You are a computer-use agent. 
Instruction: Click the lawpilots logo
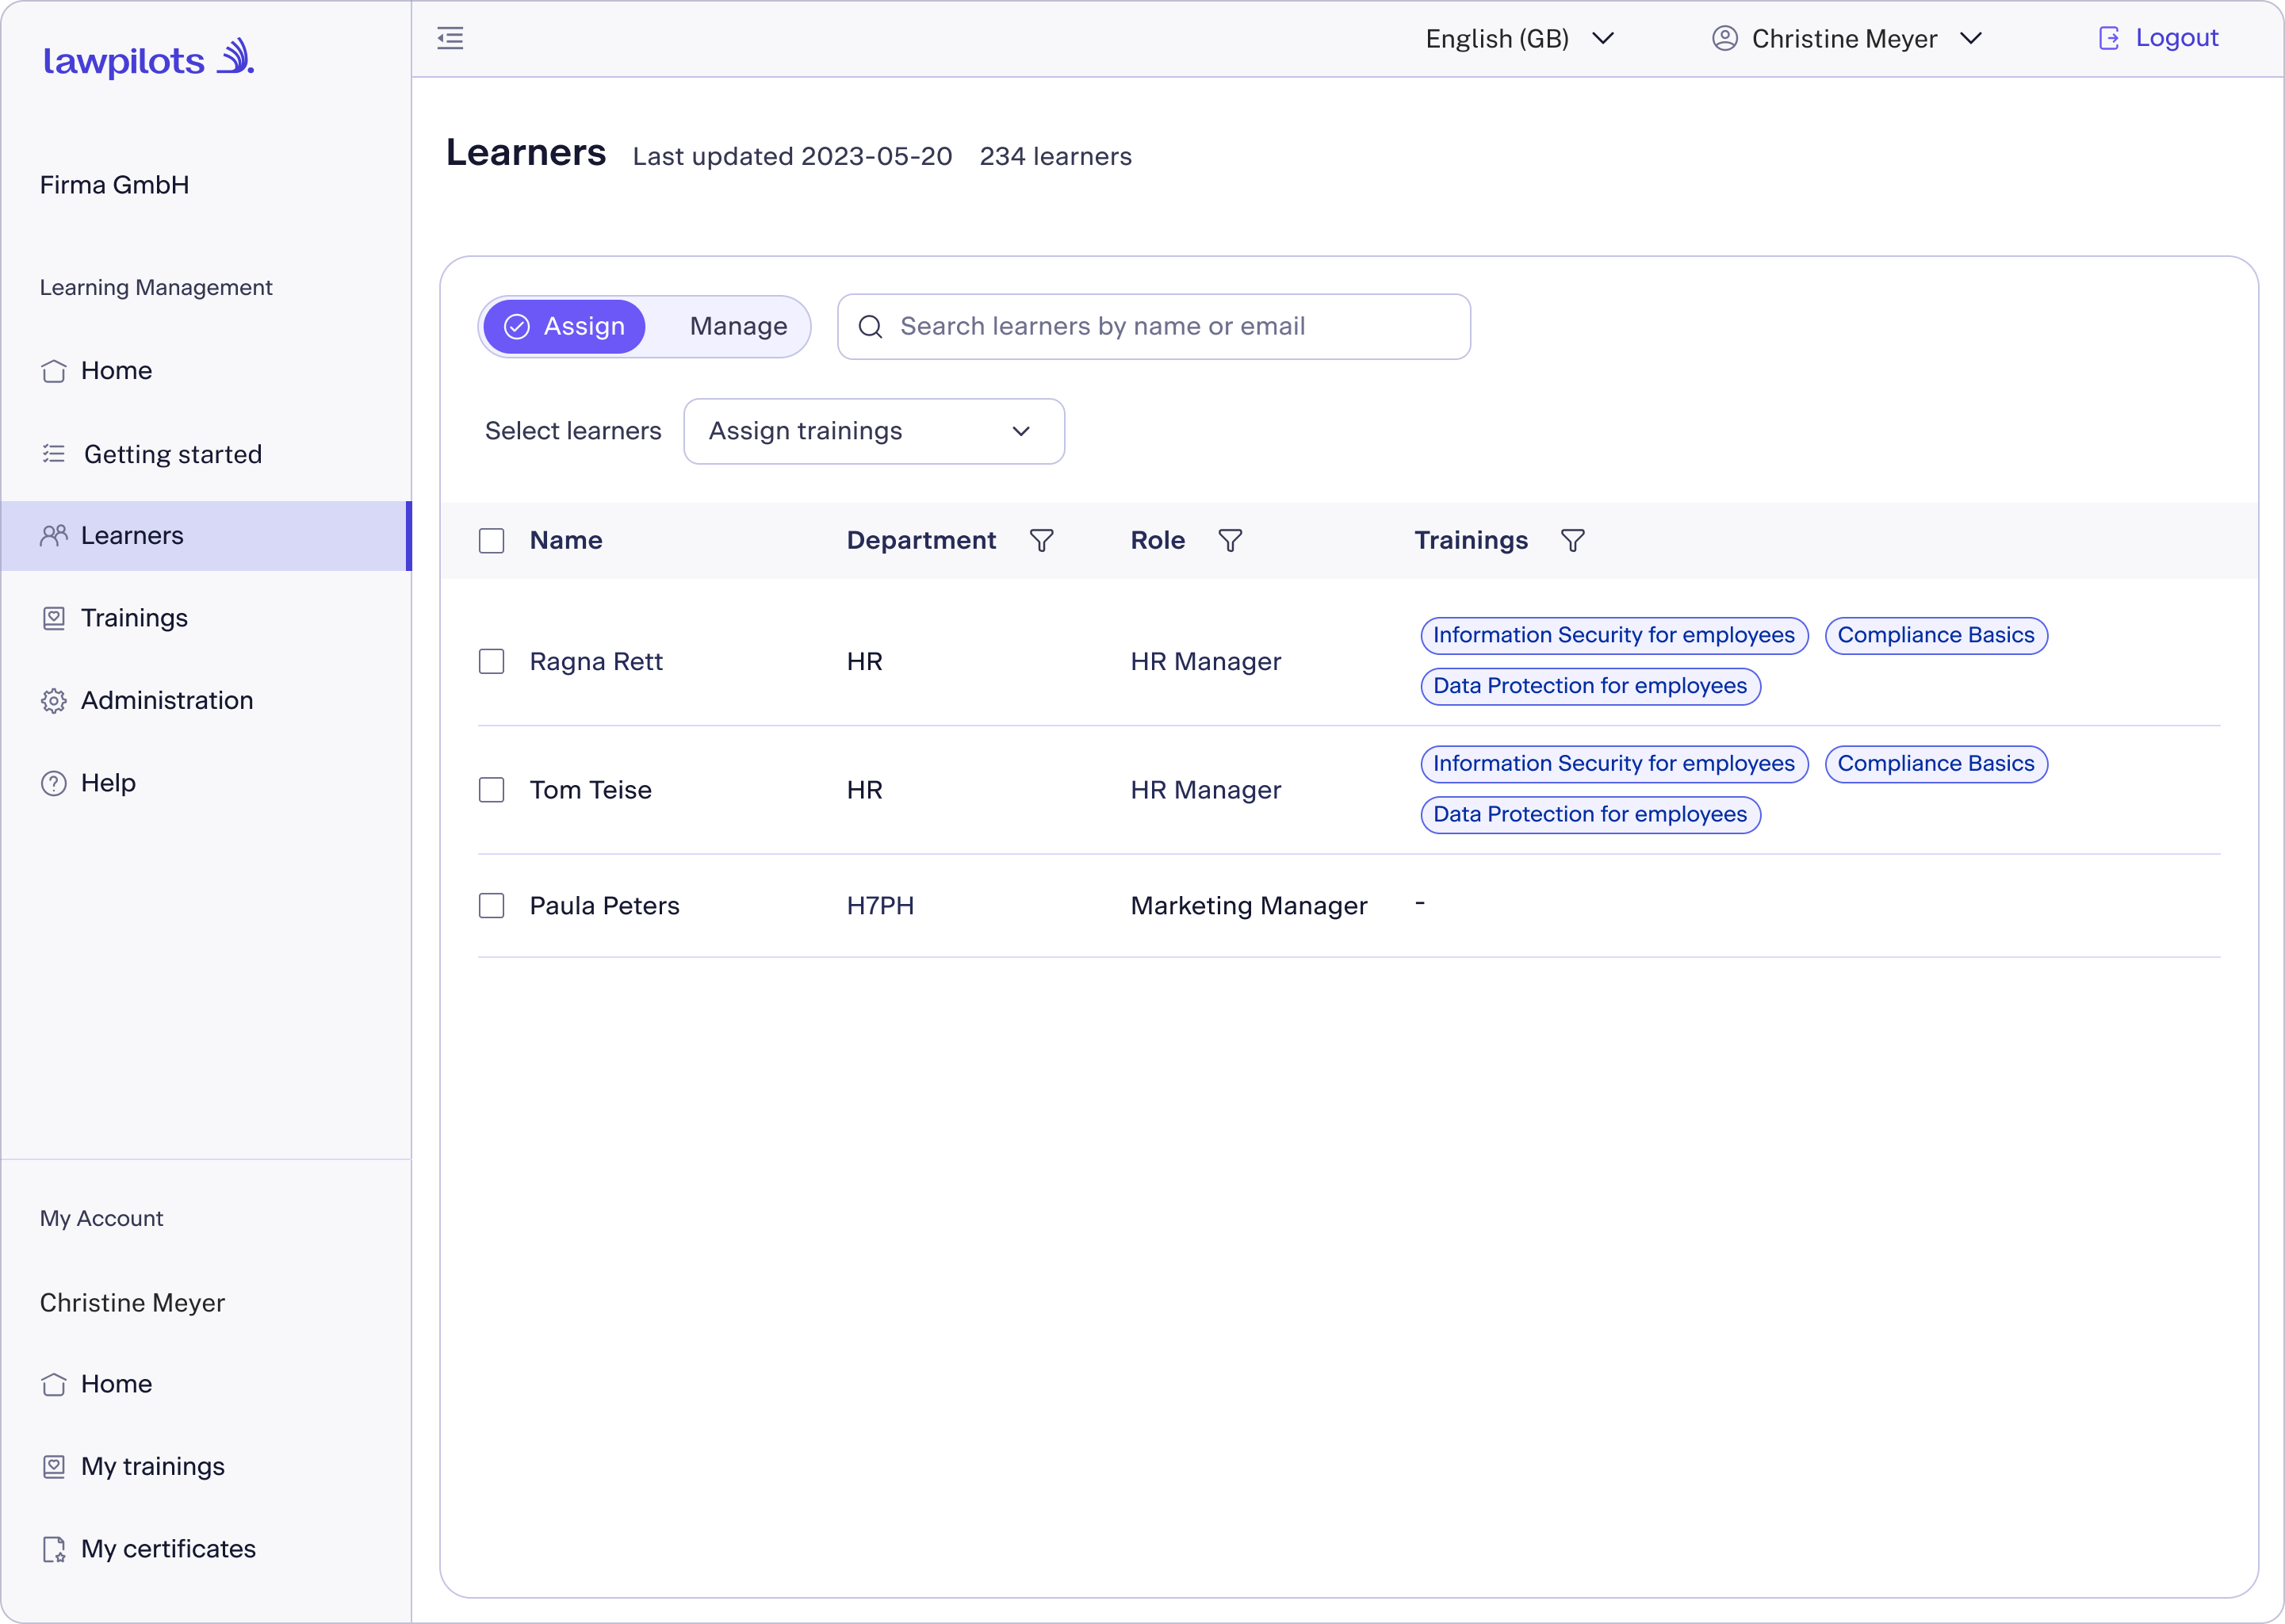pyautogui.click(x=149, y=59)
